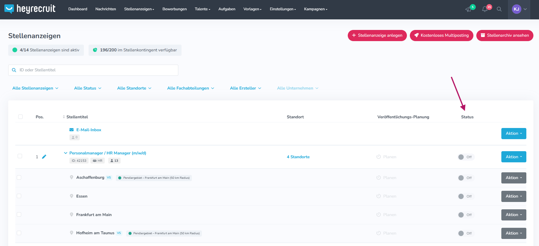Open the Bewerbungen menu item
This screenshot has height=246, width=539.
(x=174, y=9)
